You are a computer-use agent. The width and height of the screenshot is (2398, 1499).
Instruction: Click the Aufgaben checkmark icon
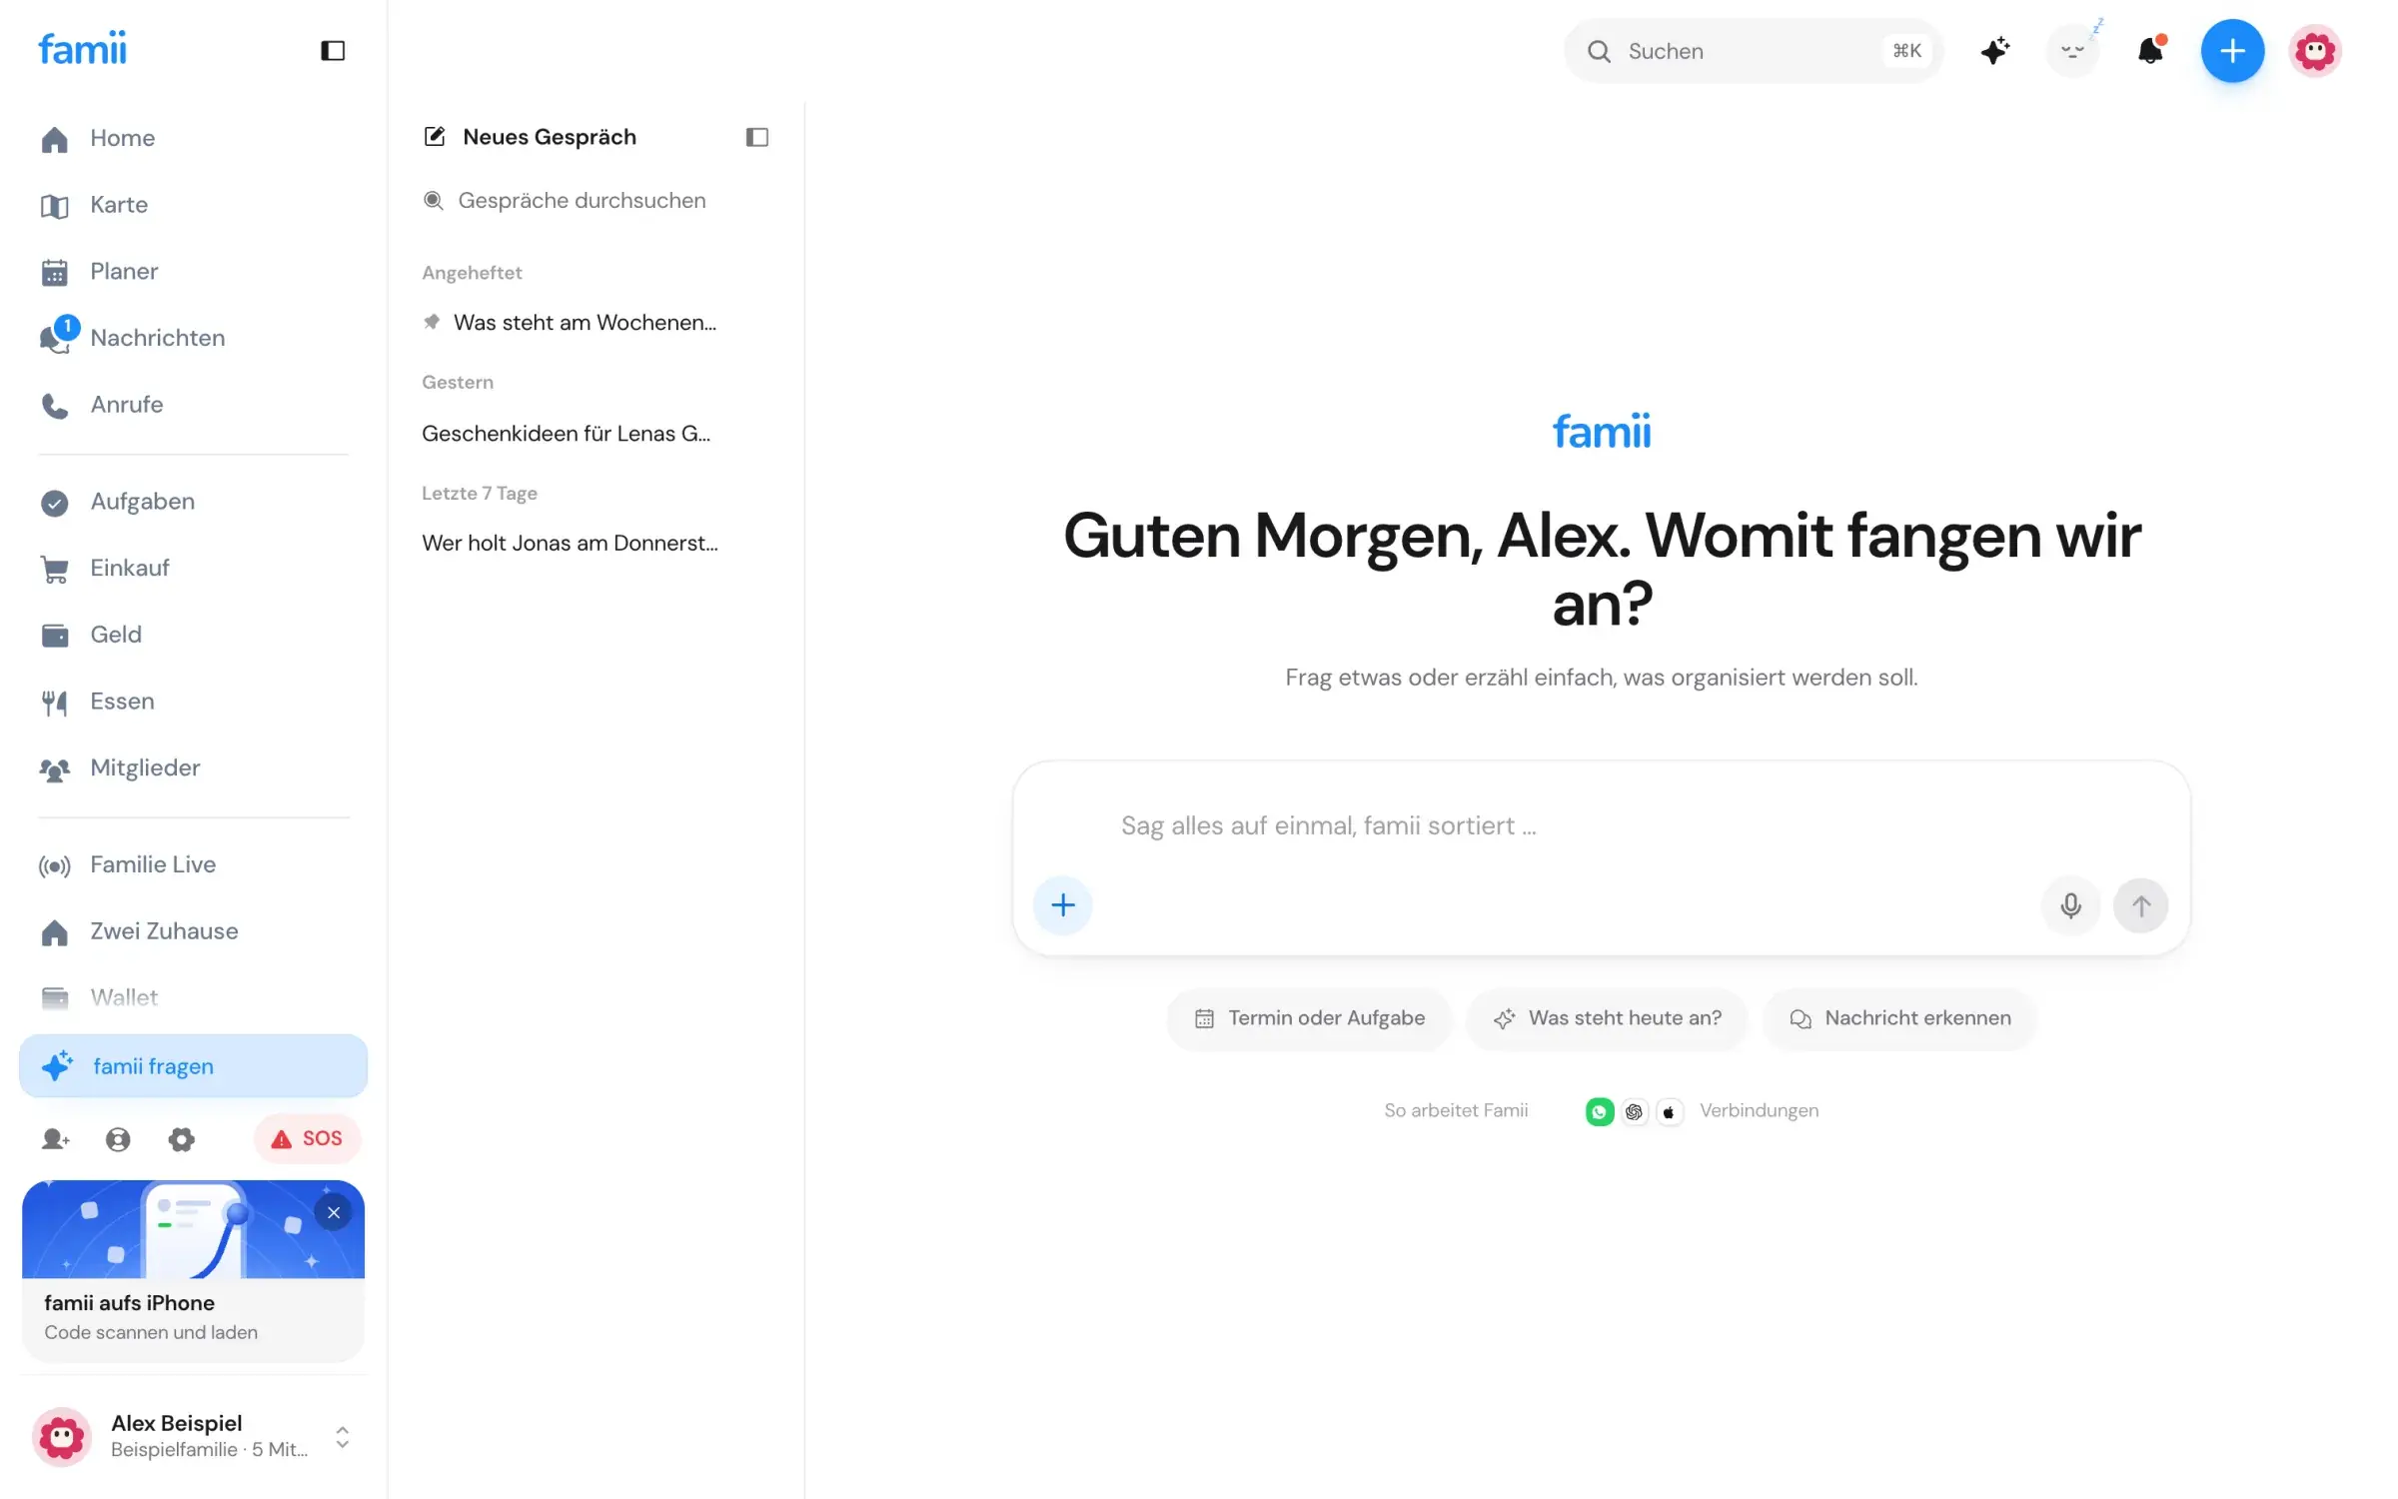(x=55, y=502)
